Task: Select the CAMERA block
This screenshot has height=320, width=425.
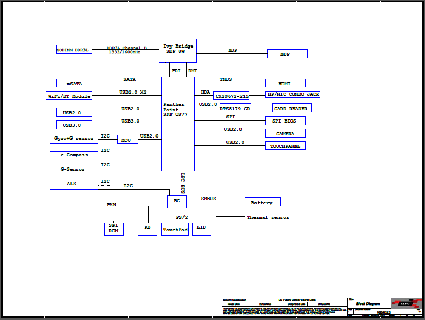Action: [286, 133]
